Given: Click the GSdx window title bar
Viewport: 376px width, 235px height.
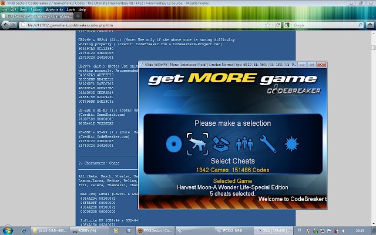Looking at the screenshot, I should pyautogui.click(x=218, y=64).
